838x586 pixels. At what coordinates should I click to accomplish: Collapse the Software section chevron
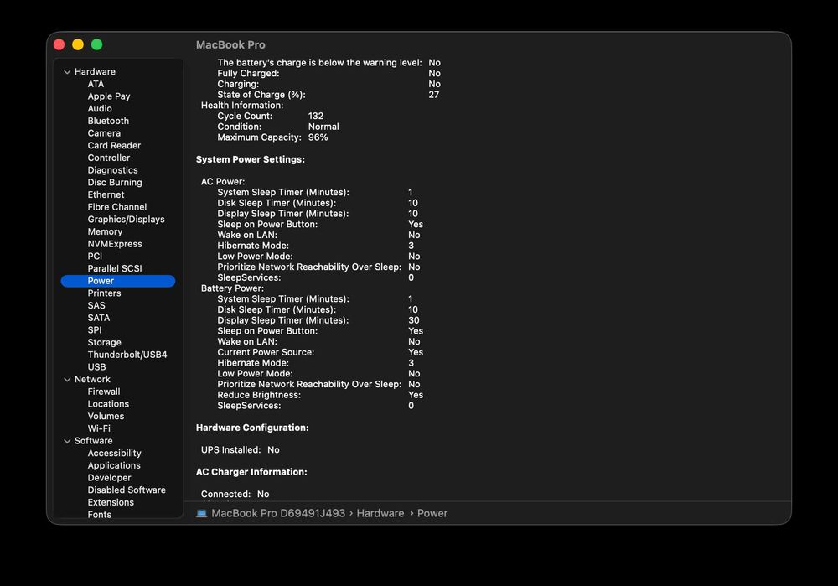tap(67, 441)
